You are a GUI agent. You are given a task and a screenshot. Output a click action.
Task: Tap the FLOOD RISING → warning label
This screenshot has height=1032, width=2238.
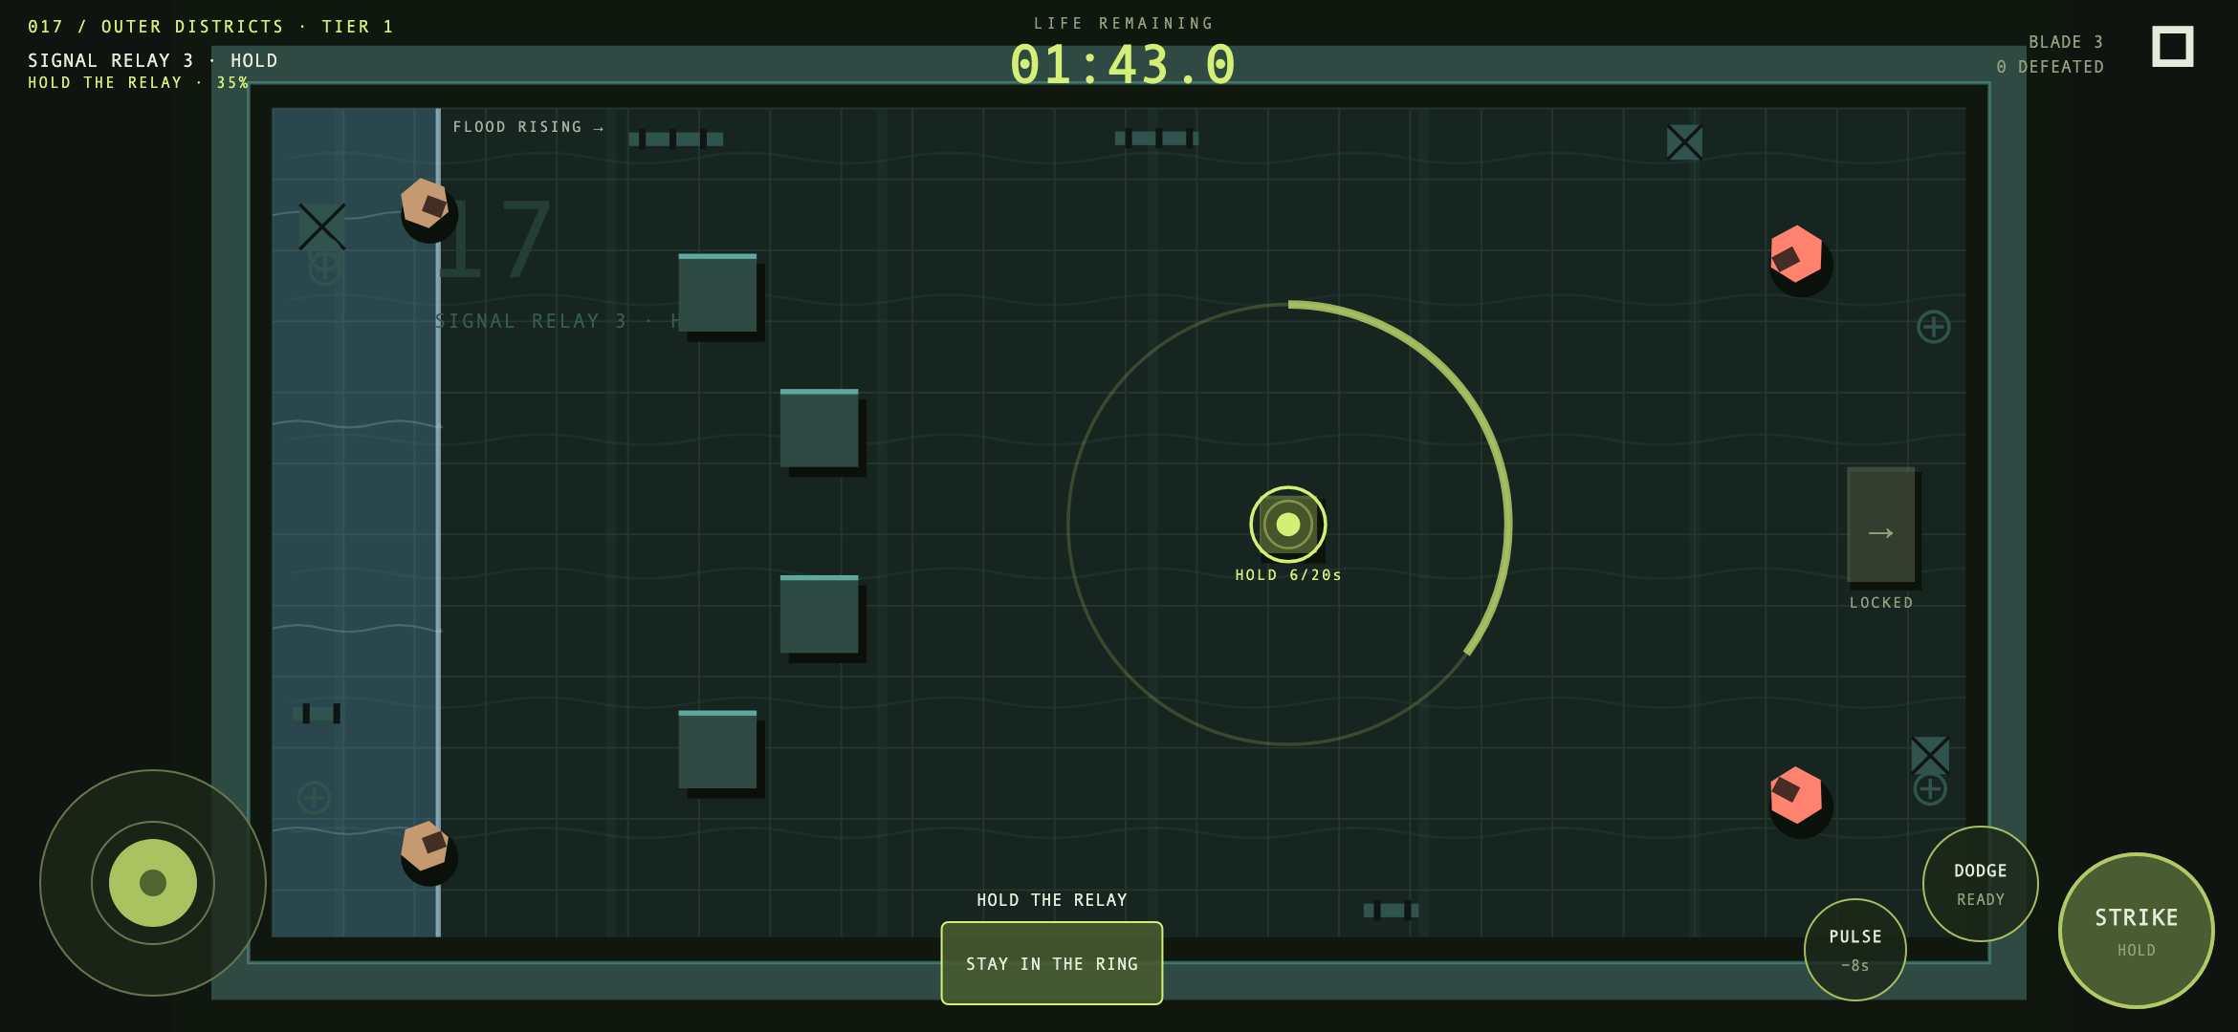528,127
